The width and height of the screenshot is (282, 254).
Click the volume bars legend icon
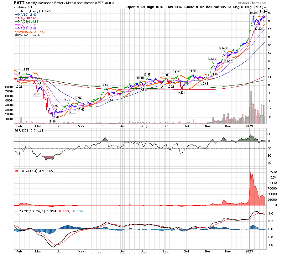click(x=16, y=35)
